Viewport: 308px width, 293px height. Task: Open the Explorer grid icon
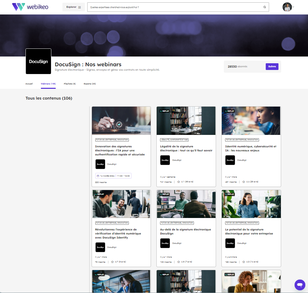pos(80,7)
